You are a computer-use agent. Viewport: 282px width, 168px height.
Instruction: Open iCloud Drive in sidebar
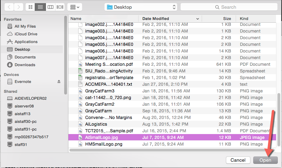(26, 34)
